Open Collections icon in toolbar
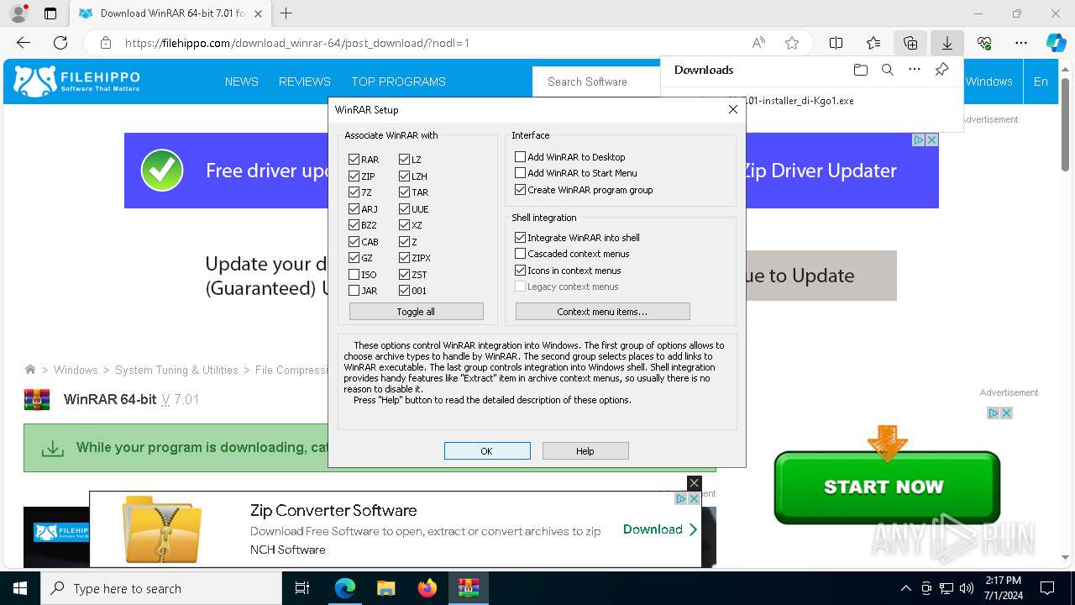This screenshot has width=1075, height=605. (x=910, y=43)
